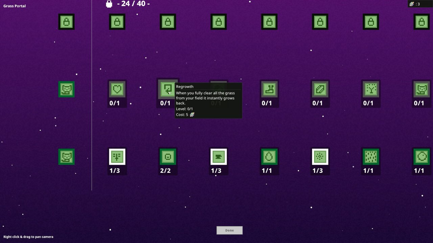
Task: Click the cat icon left of heart upgrade
Action: coord(66,89)
